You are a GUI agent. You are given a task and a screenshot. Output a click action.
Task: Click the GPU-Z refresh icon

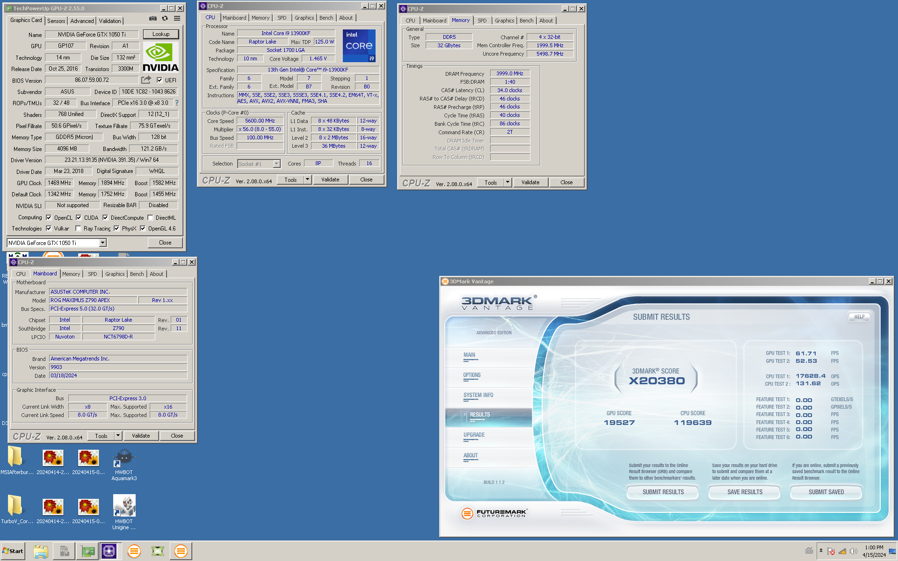point(165,19)
